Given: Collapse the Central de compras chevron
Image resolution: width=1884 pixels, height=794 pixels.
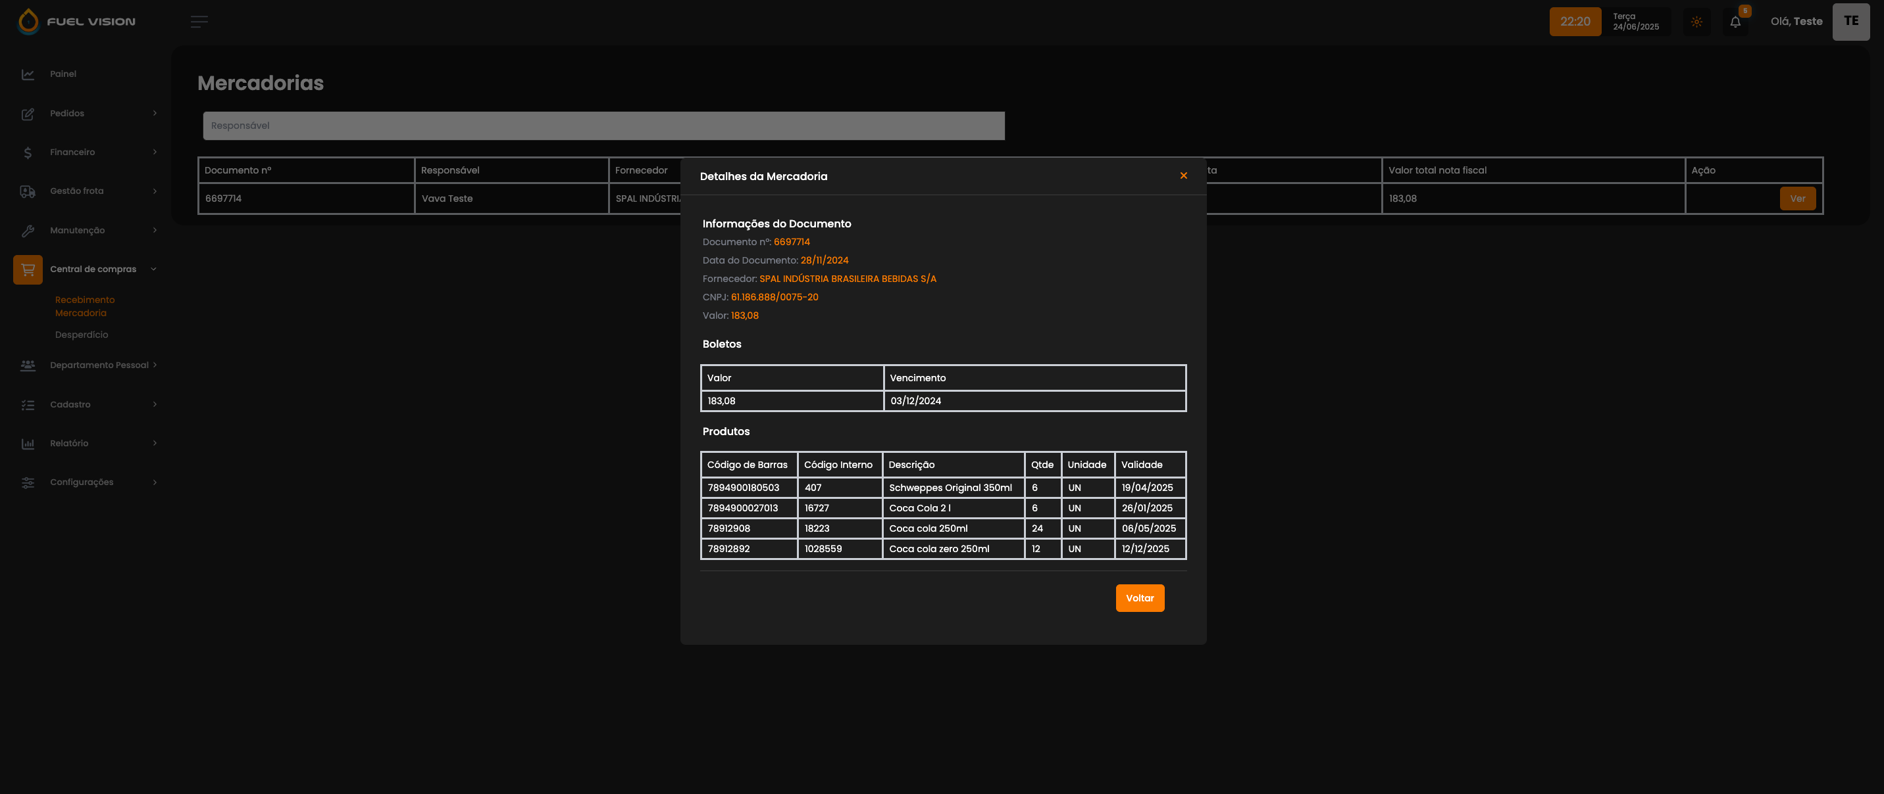Looking at the screenshot, I should click(153, 269).
